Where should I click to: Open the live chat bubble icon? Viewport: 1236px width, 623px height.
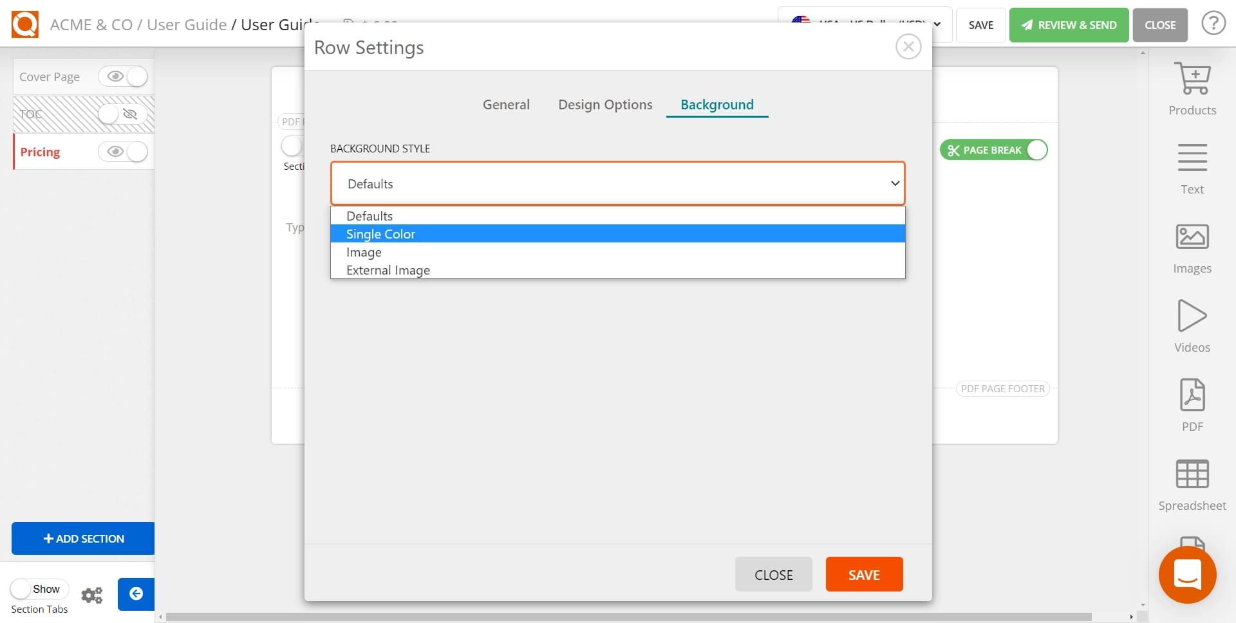pyautogui.click(x=1188, y=575)
